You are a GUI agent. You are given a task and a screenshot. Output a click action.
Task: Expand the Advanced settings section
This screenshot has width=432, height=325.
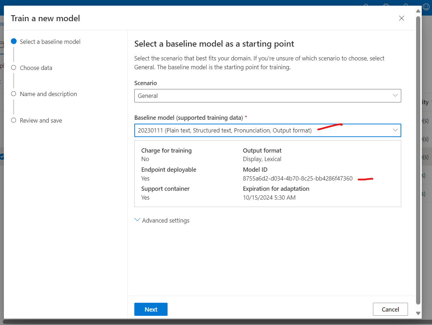click(x=162, y=220)
